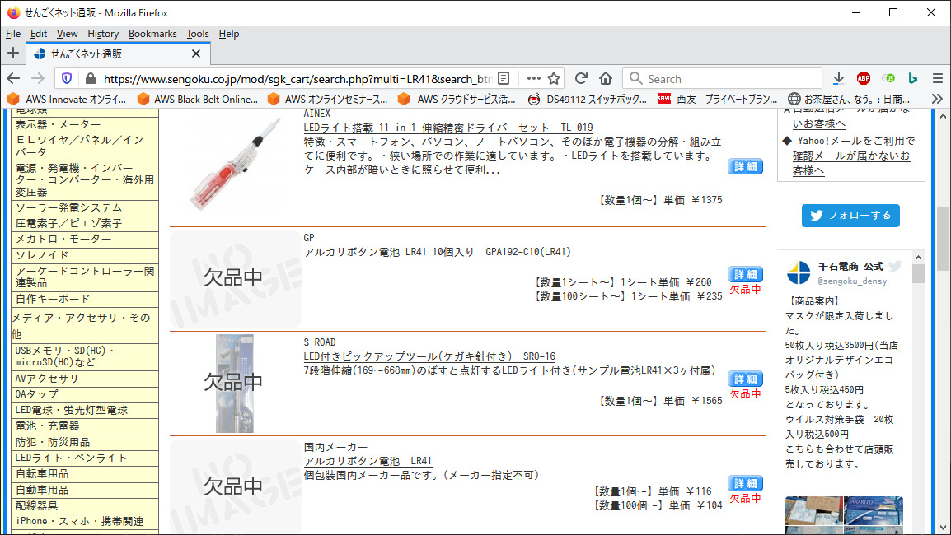The width and height of the screenshot is (951, 535).
Task: Open green JS toggle extension icon
Action: pyautogui.click(x=888, y=79)
